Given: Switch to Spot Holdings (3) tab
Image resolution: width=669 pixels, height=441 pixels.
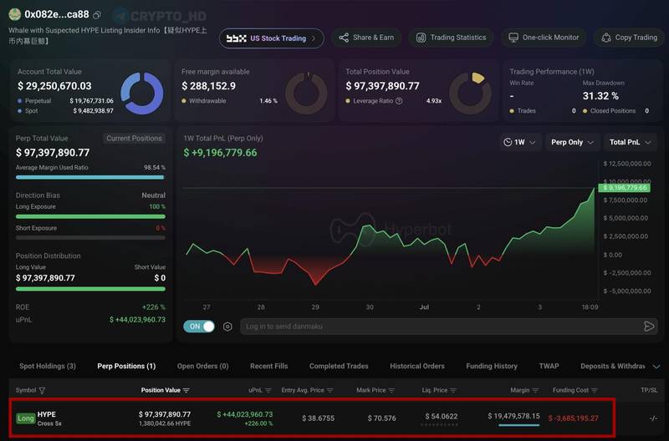Looking at the screenshot, I should [x=48, y=366].
